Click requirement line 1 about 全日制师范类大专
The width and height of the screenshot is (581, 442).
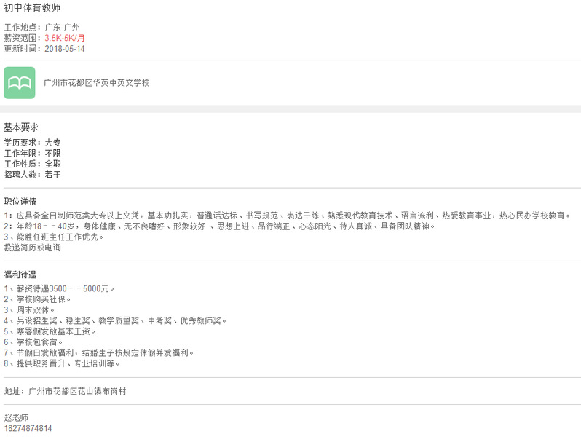click(x=287, y=216)
